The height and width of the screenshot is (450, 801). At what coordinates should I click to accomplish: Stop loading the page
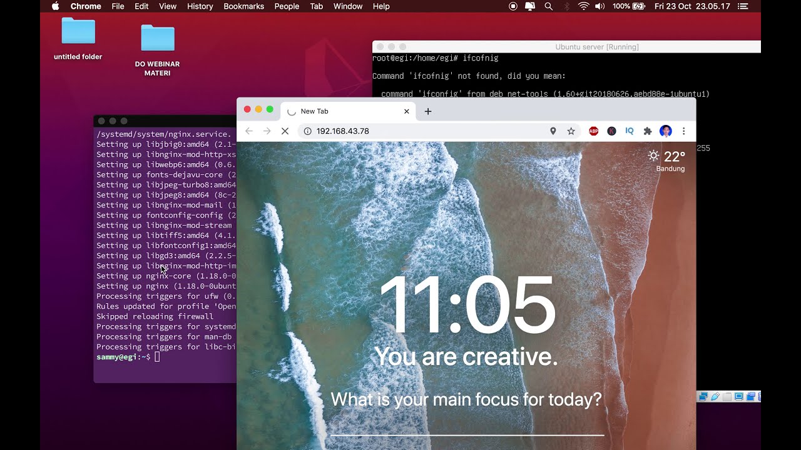click(285, 131)
